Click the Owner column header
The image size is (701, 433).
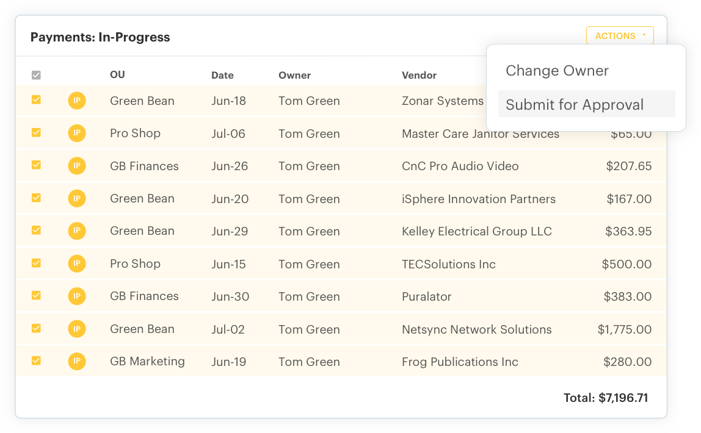coord(294,75)
